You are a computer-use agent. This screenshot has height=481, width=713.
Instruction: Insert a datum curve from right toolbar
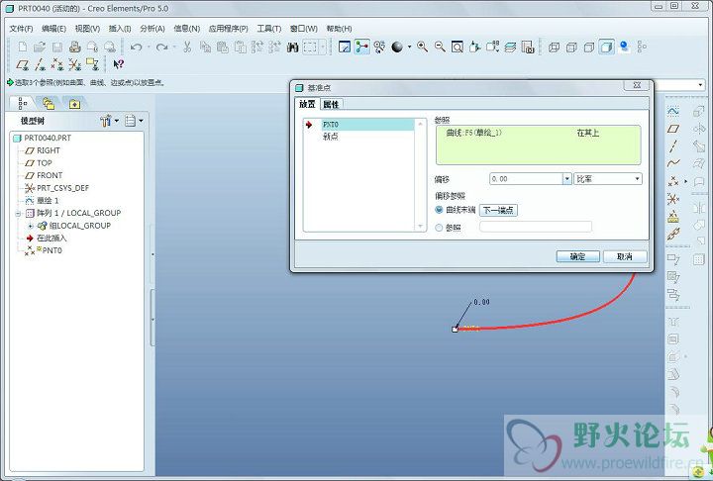pyautogui.click(x=673, y=163)
